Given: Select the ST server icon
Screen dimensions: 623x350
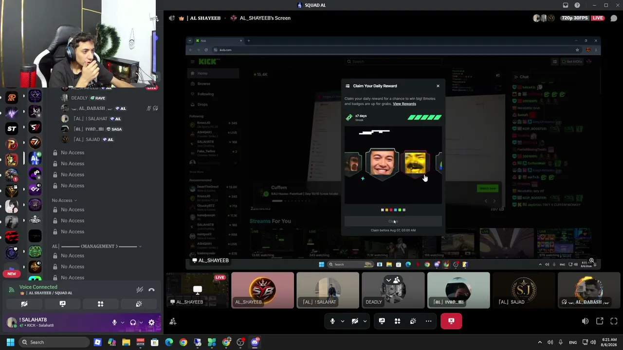Looking at the screenshot, I should coord(12,128).
